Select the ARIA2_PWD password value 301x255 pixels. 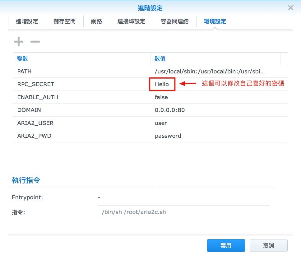[x=168, y=136]
